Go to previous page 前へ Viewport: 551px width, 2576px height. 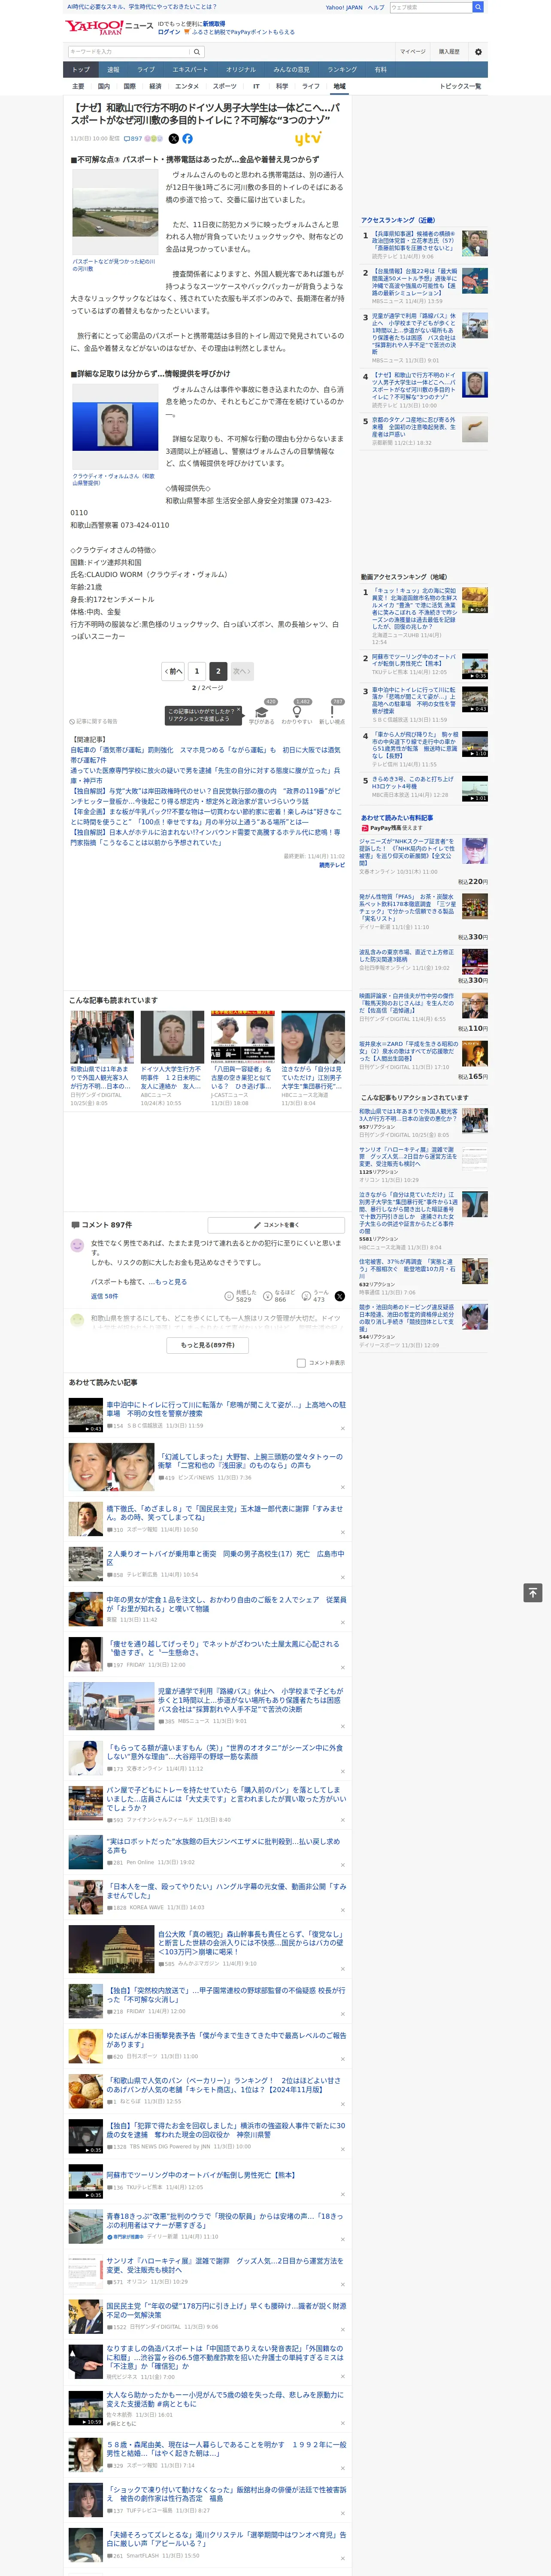click(x=174, y=671)
